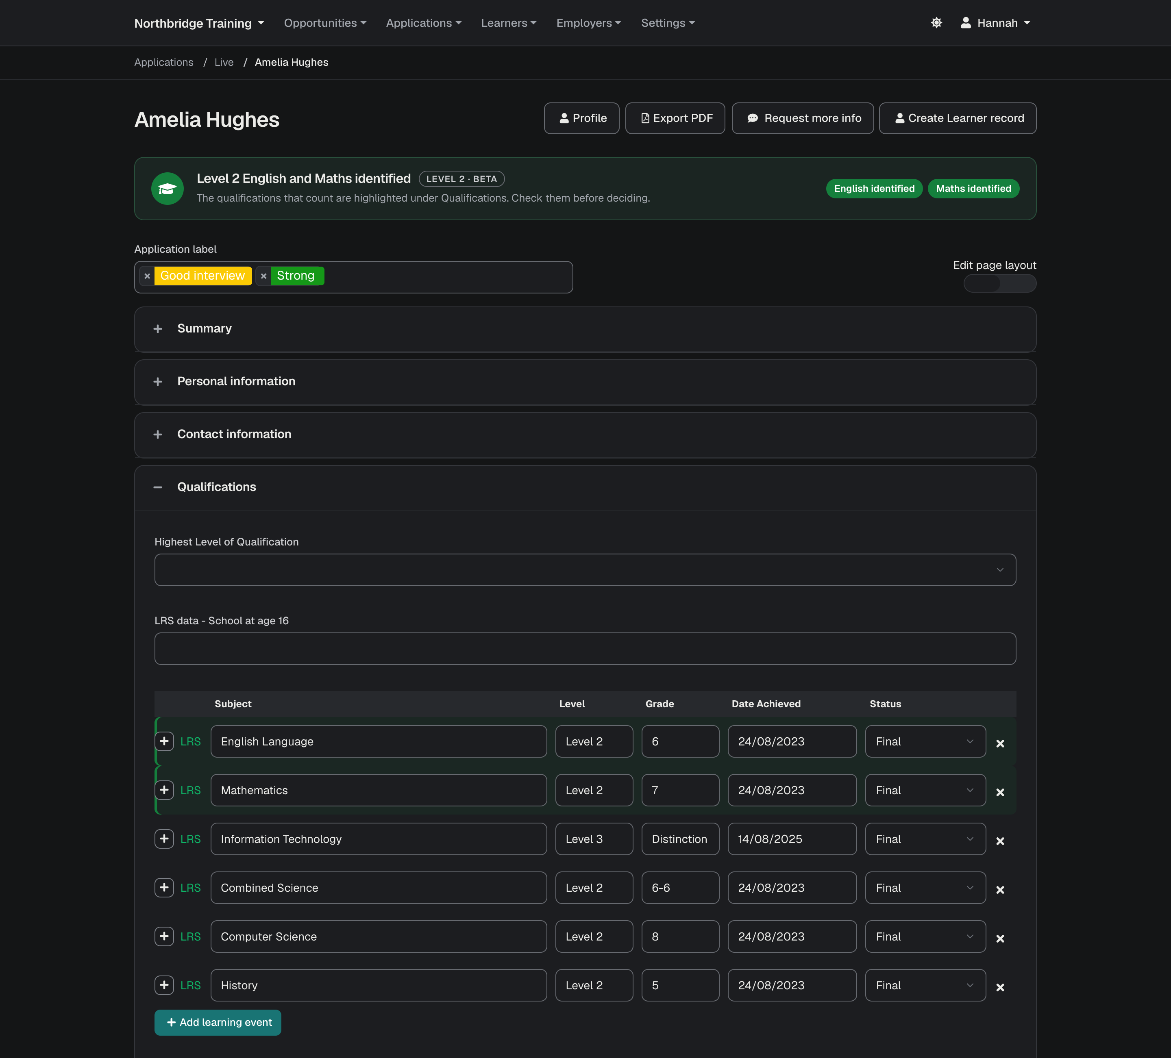Expand the Computer Science row plus icon
Image resolution: width=1171 pixels, height=1058 pixels.
click(x=164, y=936)
